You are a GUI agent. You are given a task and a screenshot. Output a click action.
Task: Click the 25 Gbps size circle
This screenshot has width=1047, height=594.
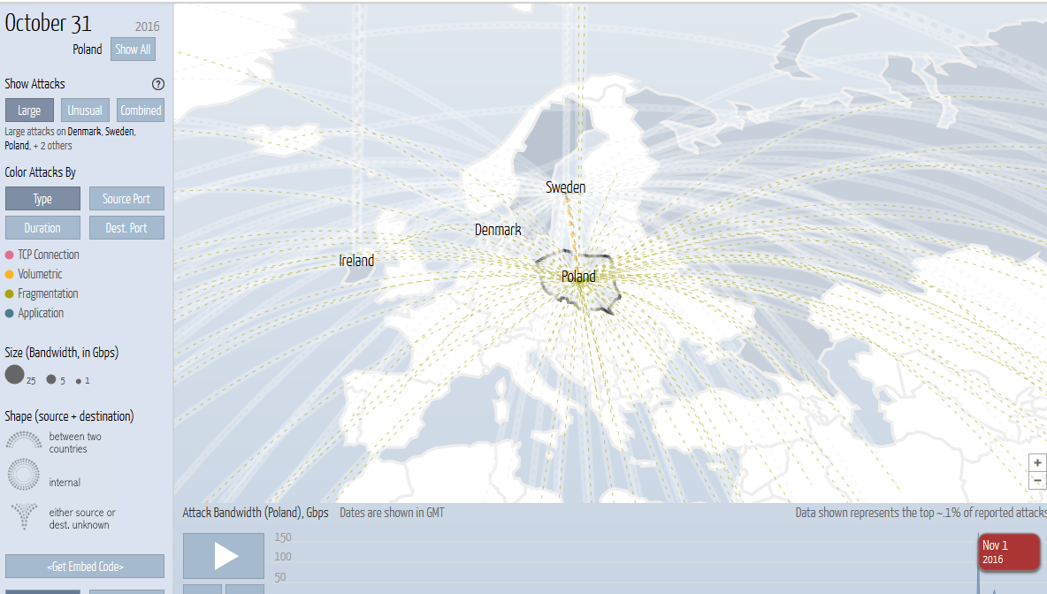pos(15,375)
